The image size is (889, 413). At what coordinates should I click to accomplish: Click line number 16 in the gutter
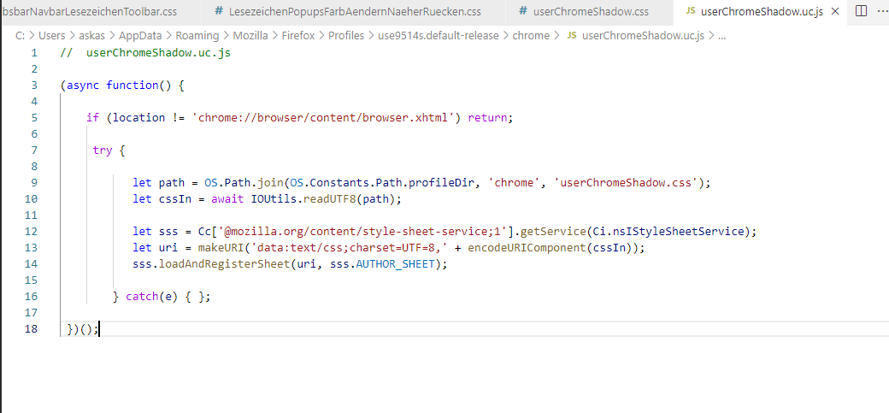(x=31, y=297)
